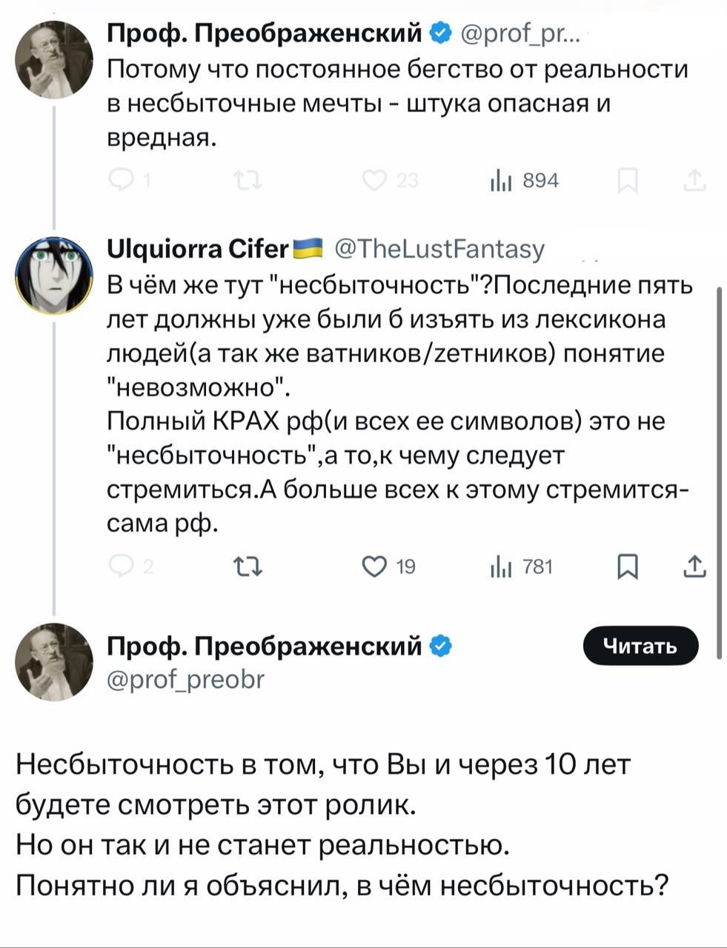Open @TheLustFantasy profile handle
727x948 pixels.
tap(440, 249)
